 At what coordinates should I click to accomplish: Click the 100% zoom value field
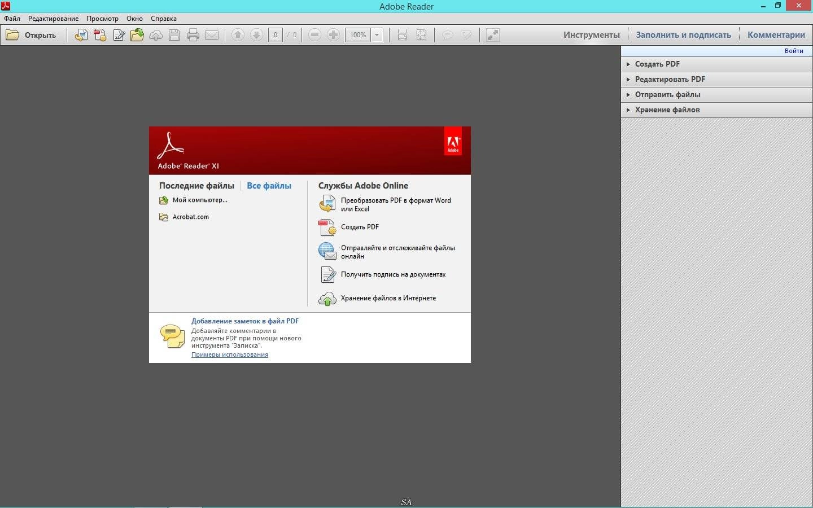pos(358,35)
